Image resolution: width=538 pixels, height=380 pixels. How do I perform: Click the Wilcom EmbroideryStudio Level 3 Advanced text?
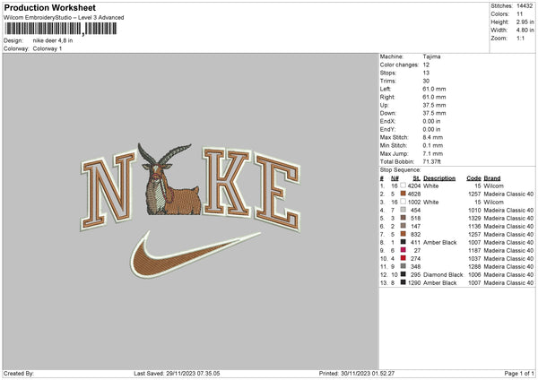[64, 18]
